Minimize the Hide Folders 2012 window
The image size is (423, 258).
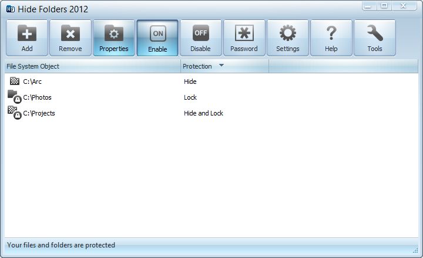coord(368,6)
